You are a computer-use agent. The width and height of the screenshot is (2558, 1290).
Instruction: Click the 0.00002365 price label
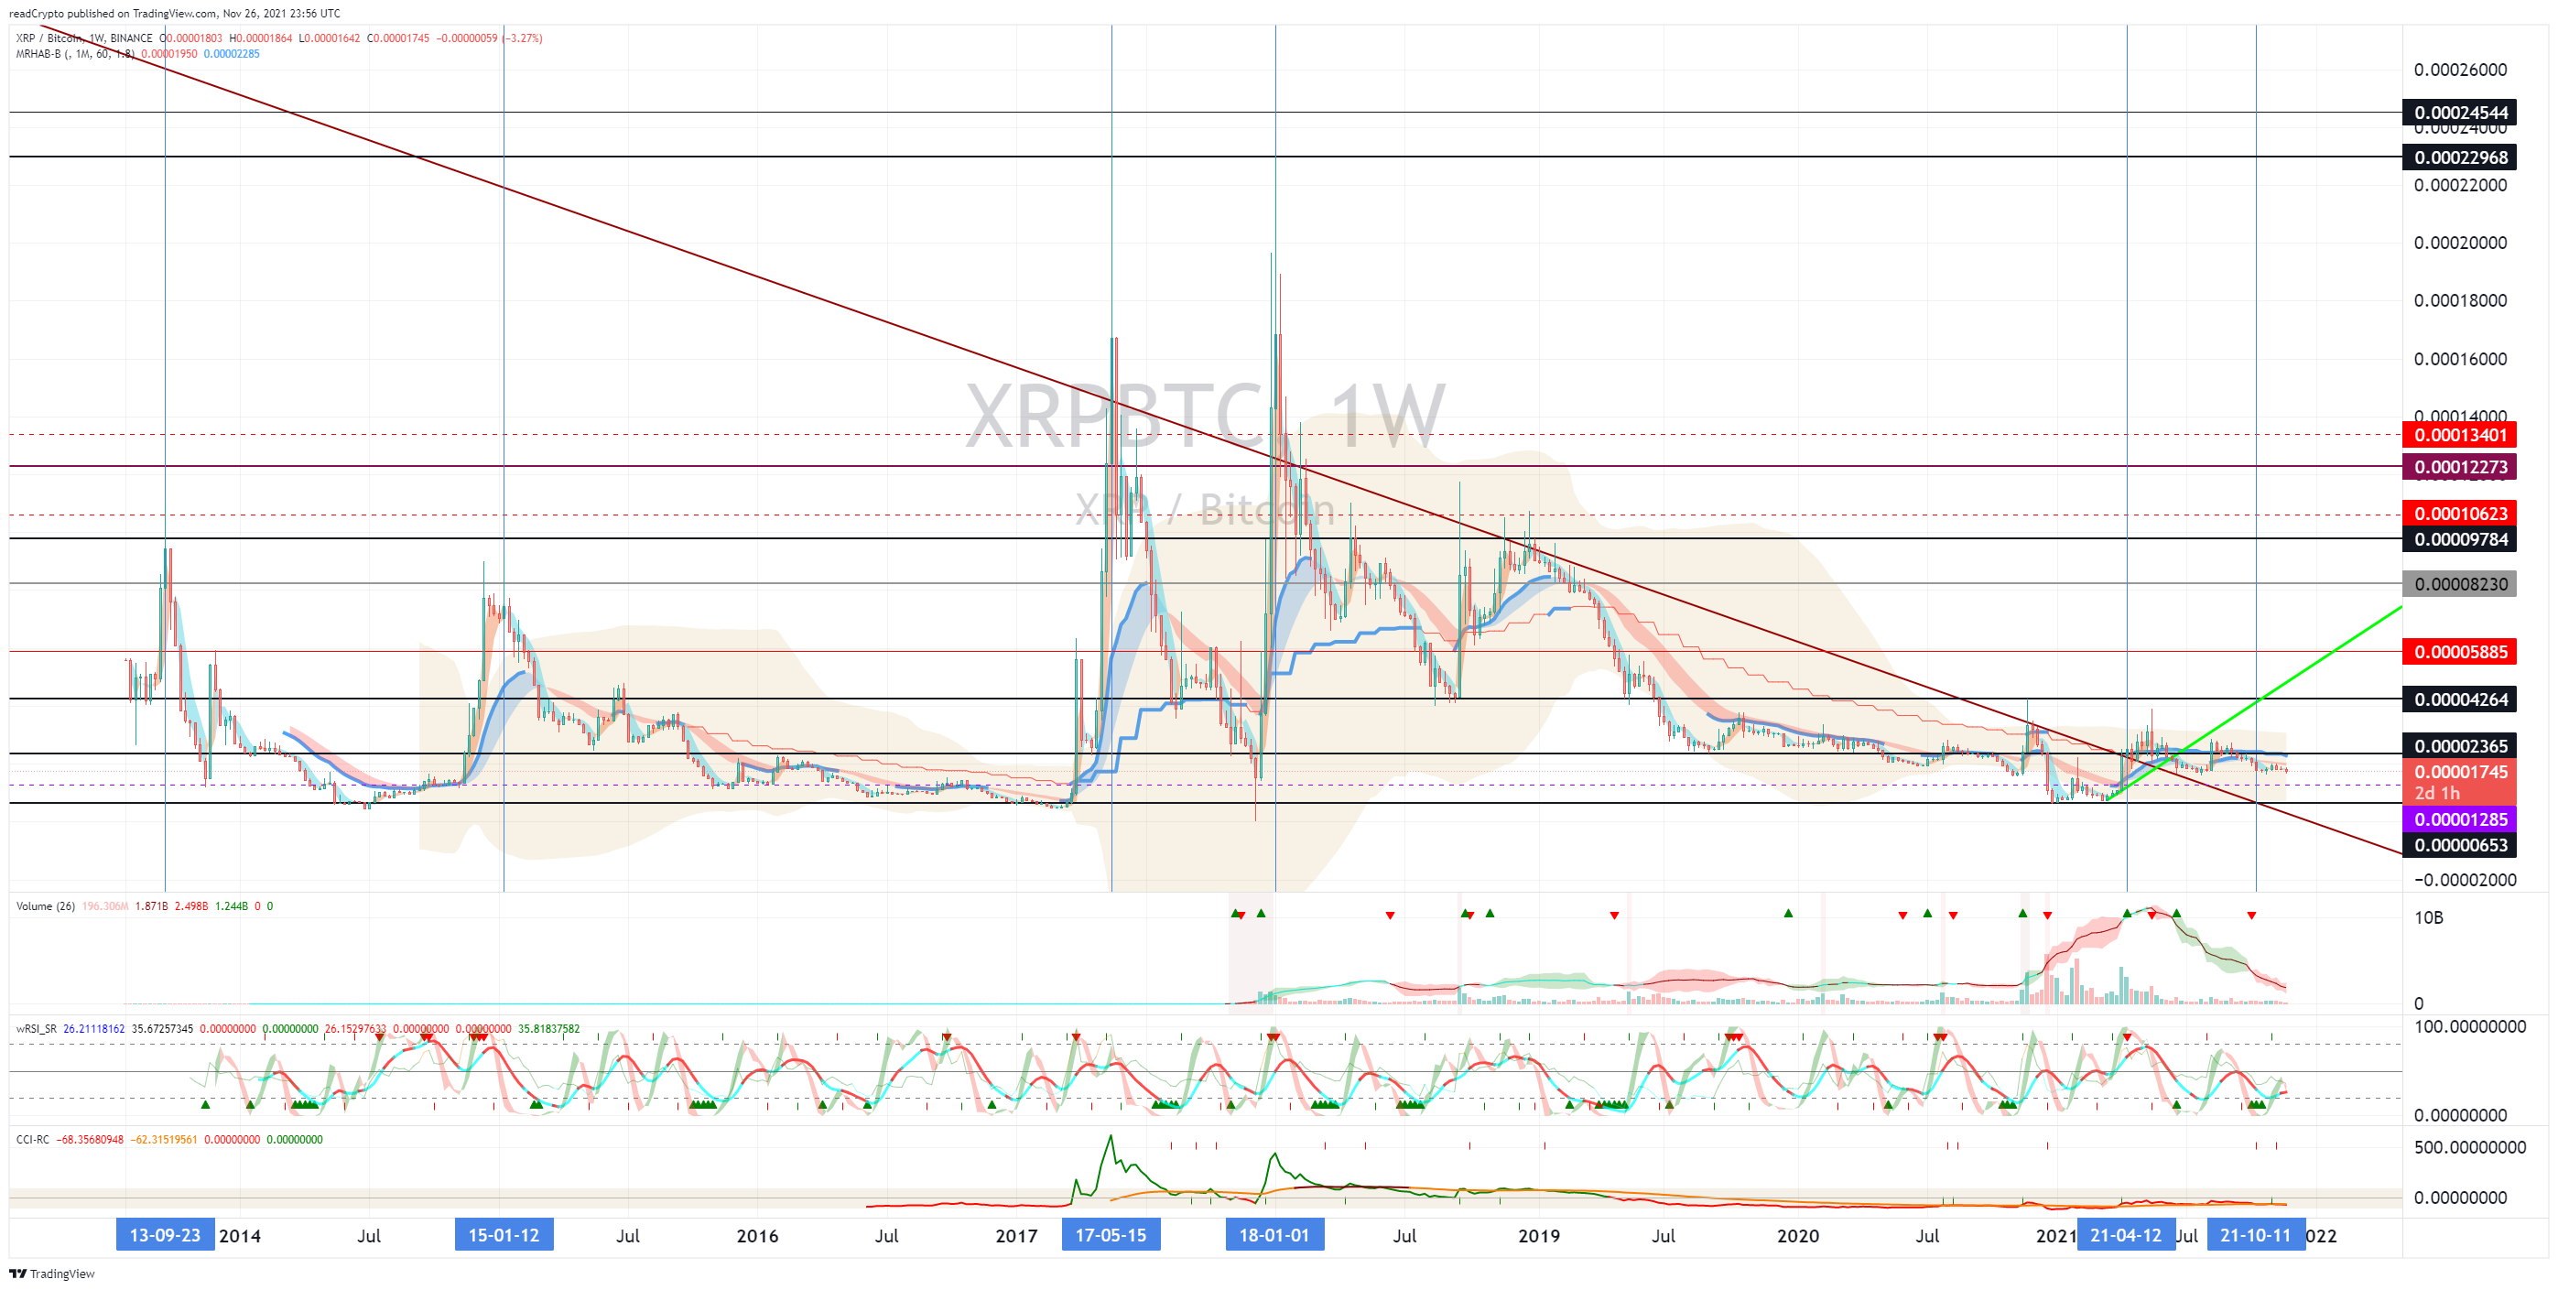pos(2459,746)
